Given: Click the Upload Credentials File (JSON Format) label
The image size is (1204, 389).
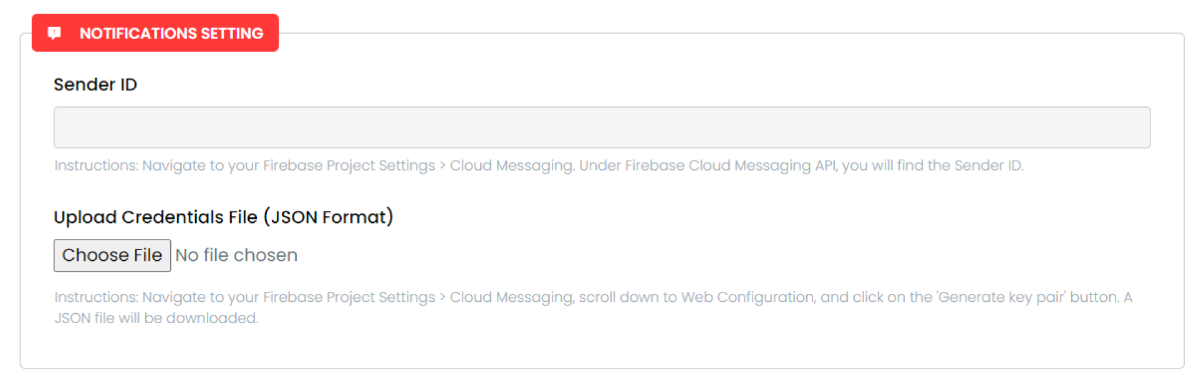Looking at the screenshot, I should (x=223, y=217).
